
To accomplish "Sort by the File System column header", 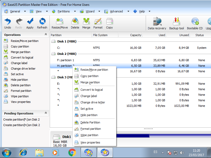I will [x=105, y=35].
